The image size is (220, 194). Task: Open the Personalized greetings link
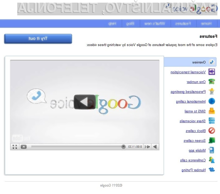(188, 92)
